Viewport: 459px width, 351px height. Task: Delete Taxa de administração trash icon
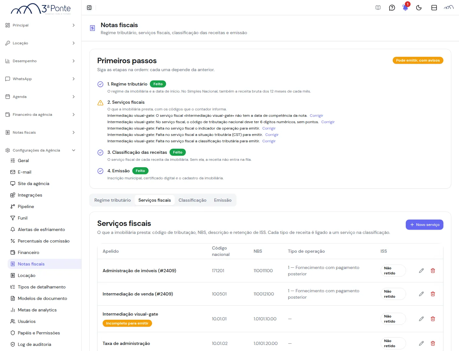433,343
